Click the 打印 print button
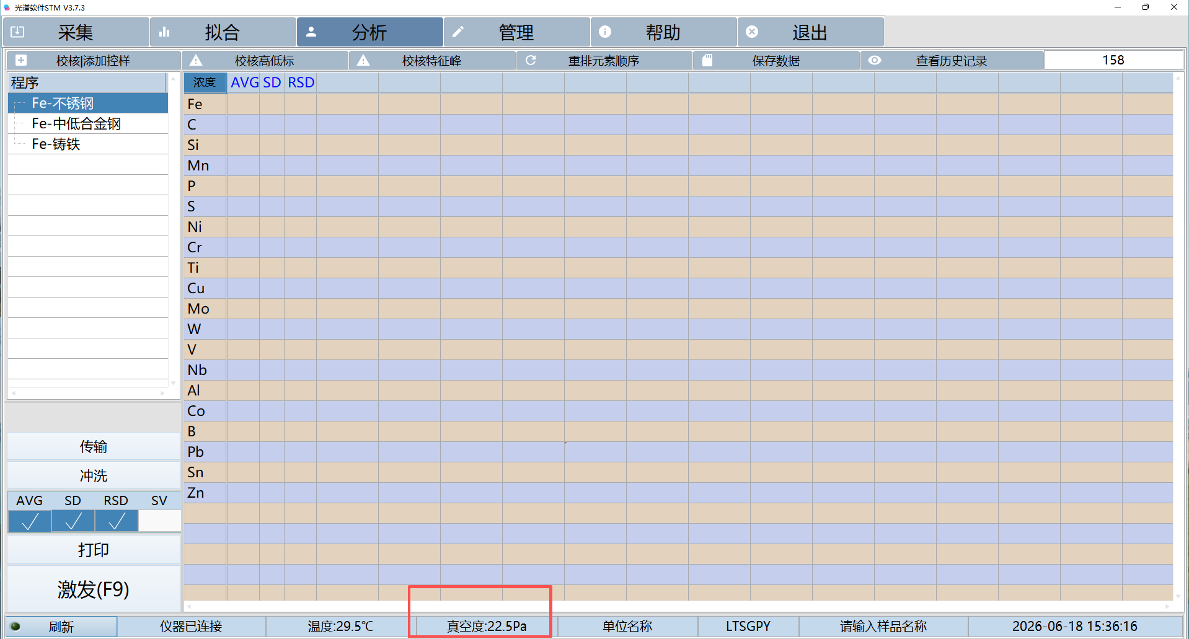 point(94,550)
